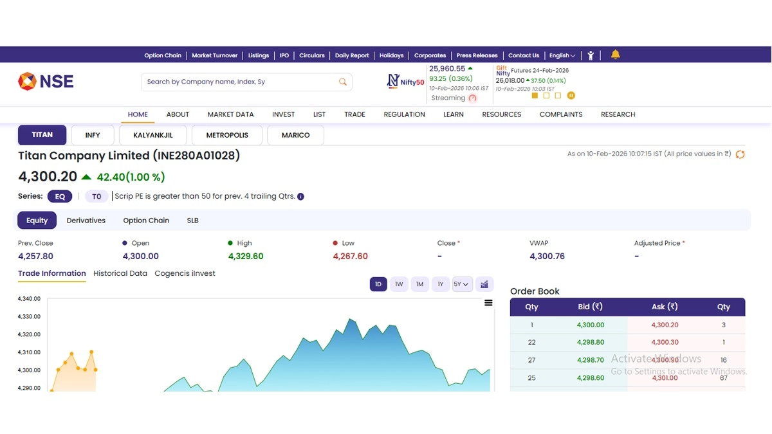Screen dimensions: 772x434
Task: Click the search magnifier icon
Action: [x=343, y=82]
